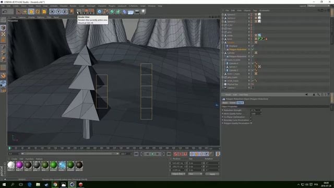This screenshot has height=188, width=334.
Task: Click the Make Editable icon
Action: 3,20
